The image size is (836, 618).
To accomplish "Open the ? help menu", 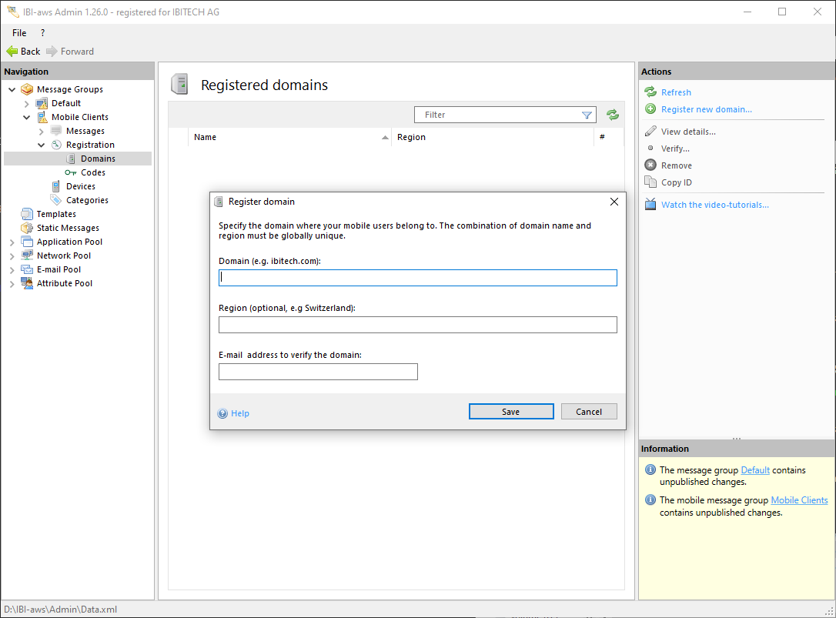I will pyautogui.click(x=42, y=33).
